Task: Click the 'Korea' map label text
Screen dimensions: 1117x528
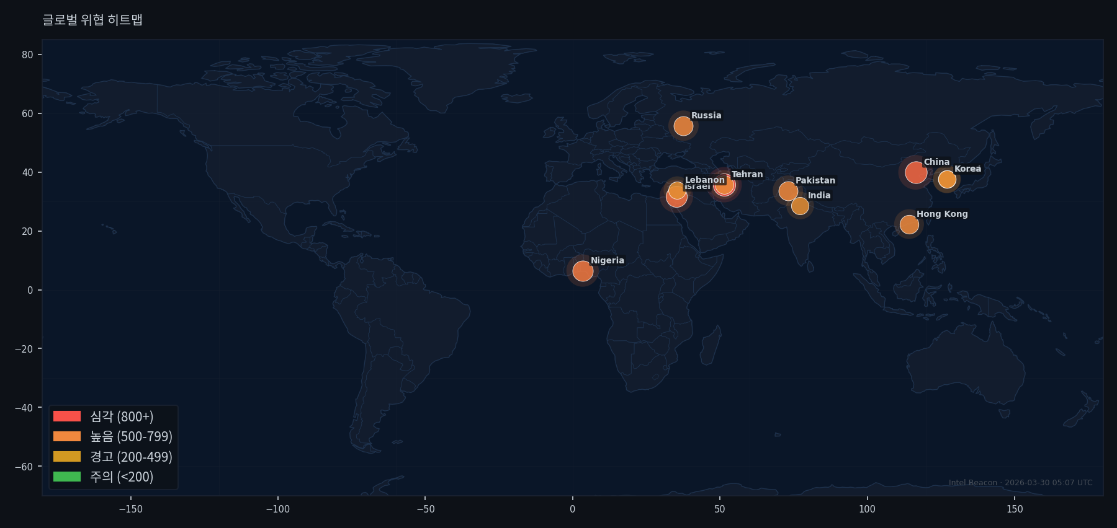Action: tap(967, 169)
